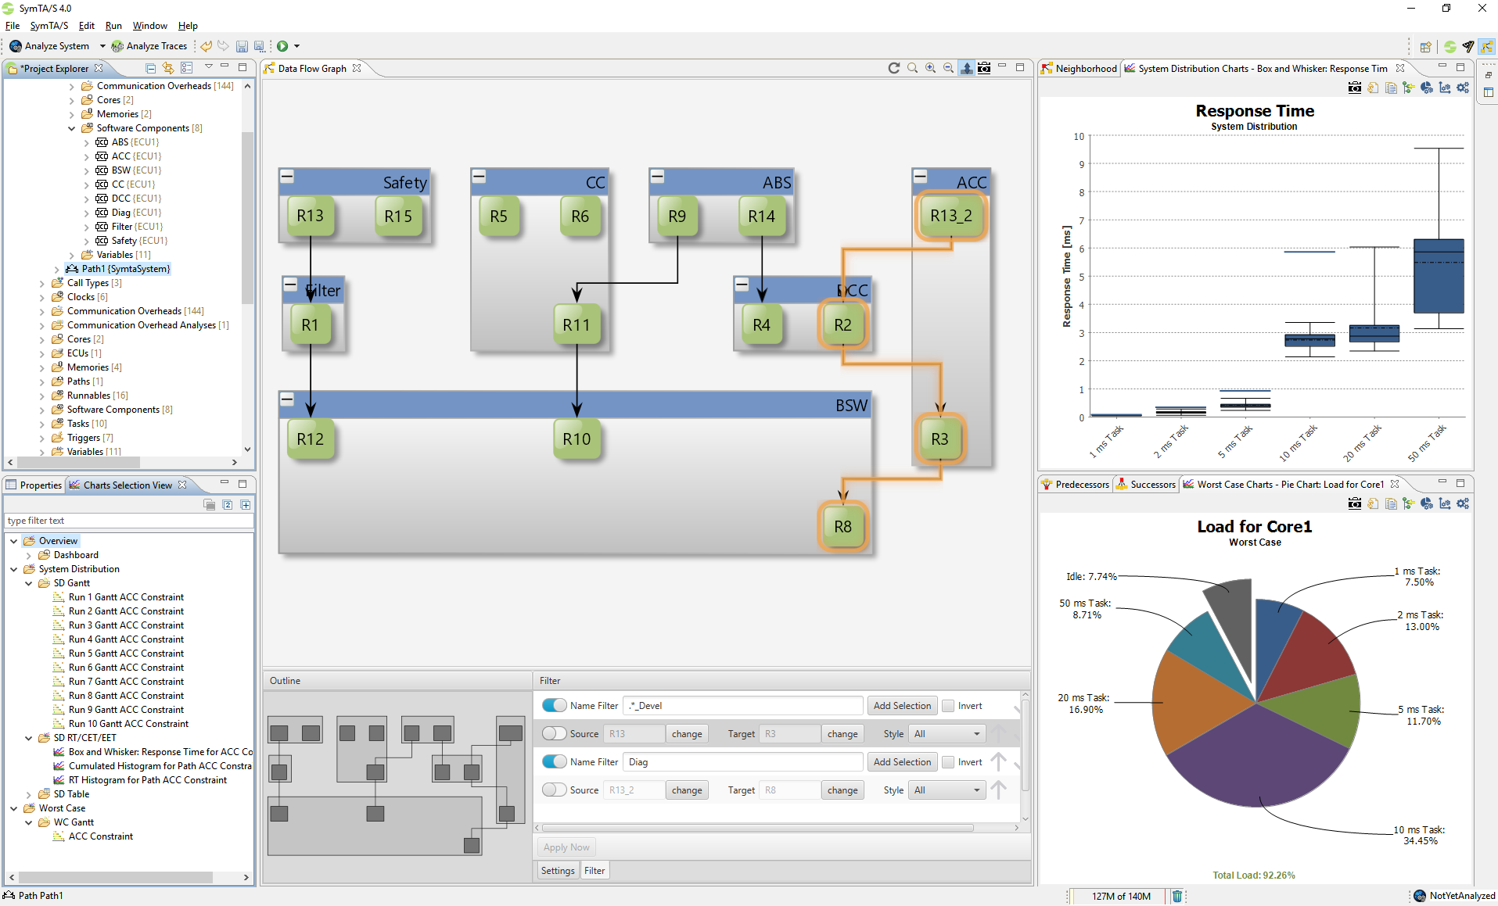Click the camera snapshot icon in Data Flow Graph toolbar
Viewport: 1498px width, 906px height.
coord(985,68)
